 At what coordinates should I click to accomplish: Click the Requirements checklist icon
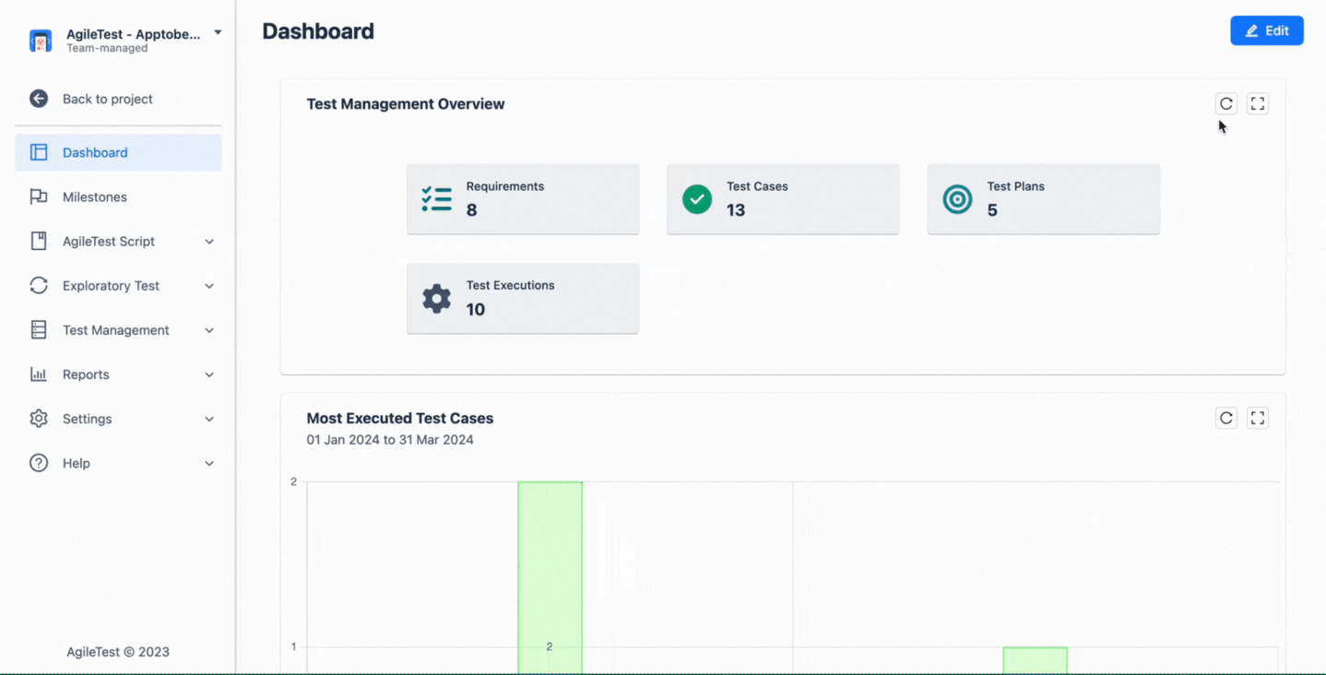point(436,198)
